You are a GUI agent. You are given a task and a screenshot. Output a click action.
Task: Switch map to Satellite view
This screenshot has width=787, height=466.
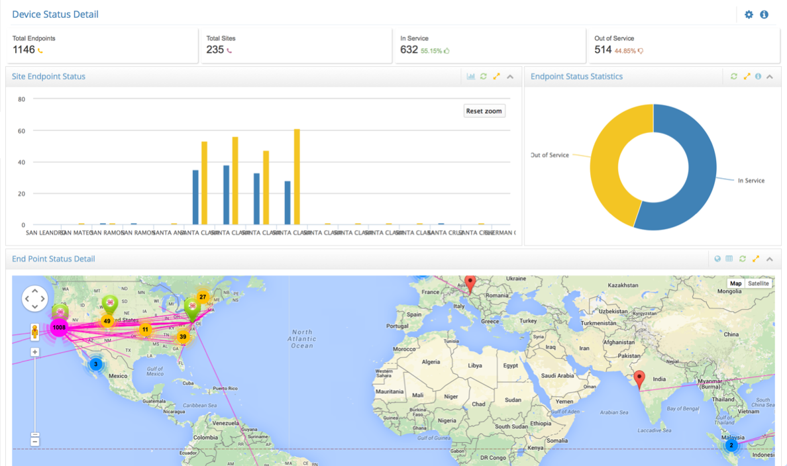coord(758,283)
